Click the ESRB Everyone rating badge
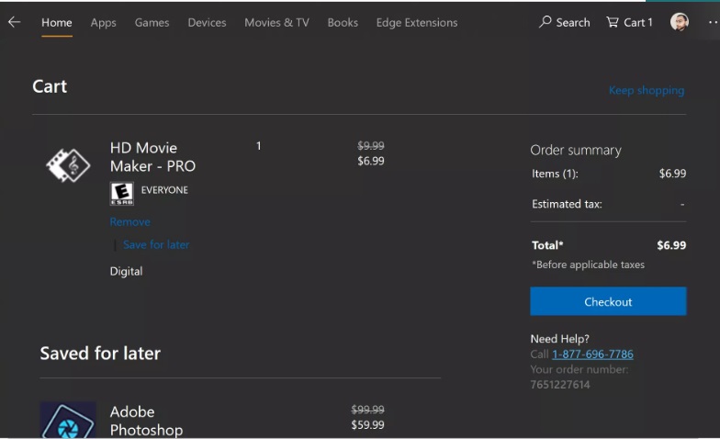Image resolution: width=720 pixels, height=439 pixels. point(121,192)
